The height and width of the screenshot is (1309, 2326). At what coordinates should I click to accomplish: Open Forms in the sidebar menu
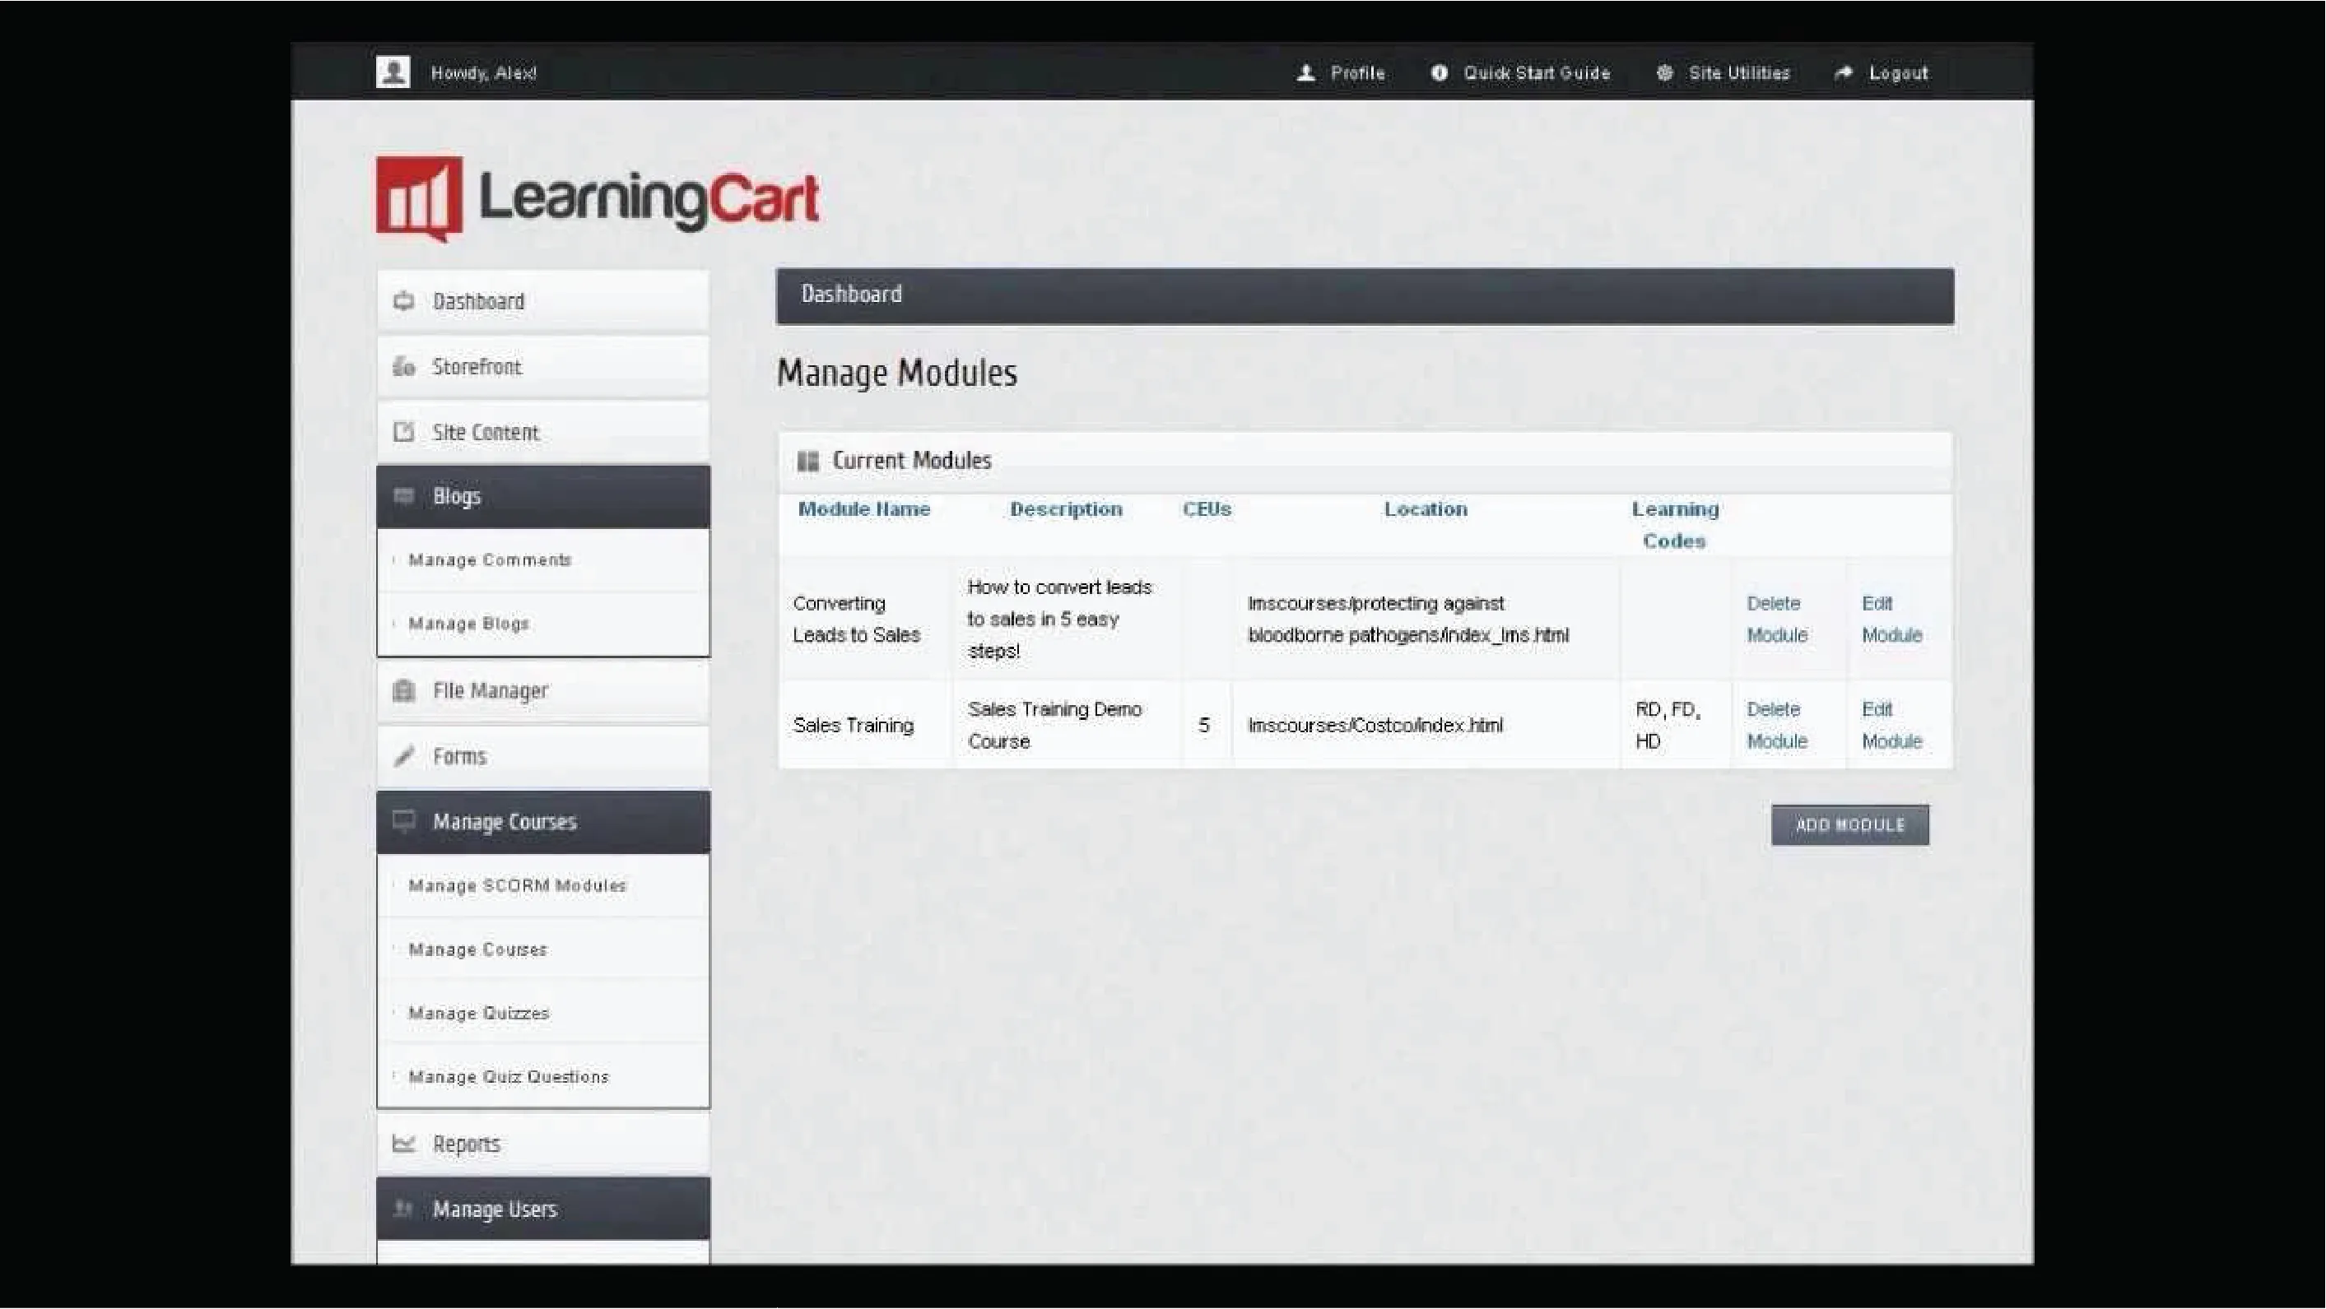[542, 756]
